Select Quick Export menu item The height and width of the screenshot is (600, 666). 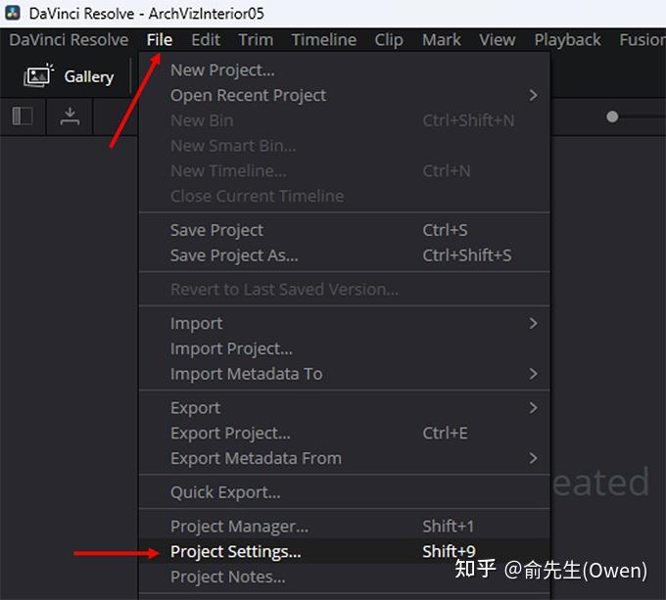click(x=225, y=492)
